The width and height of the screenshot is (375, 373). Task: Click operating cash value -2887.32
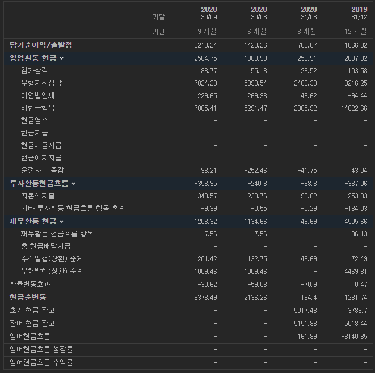[x=354, y=58]
